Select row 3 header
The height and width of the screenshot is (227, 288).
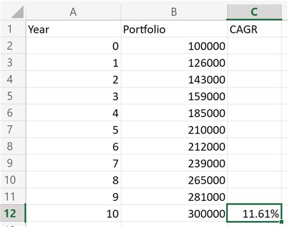pyautogui.click(x=13, y=63)
